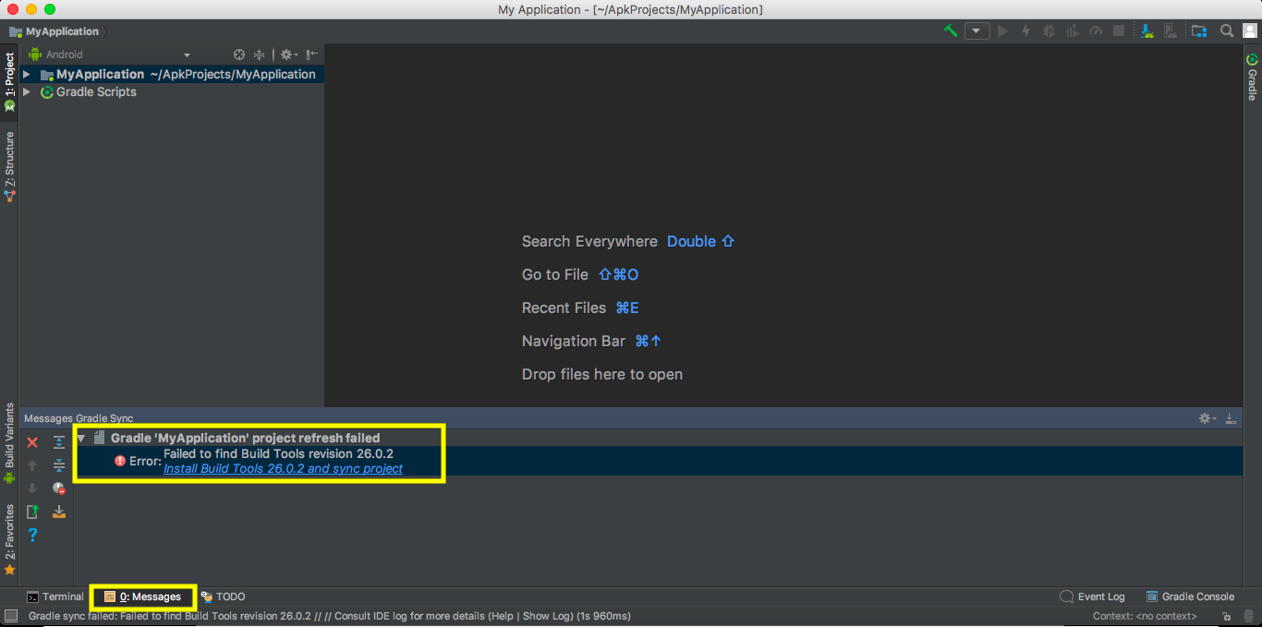This screenshot has width=1262, height=627.
Task: Click the Run app icon in the toolbar
Action: click(1003, 30)
